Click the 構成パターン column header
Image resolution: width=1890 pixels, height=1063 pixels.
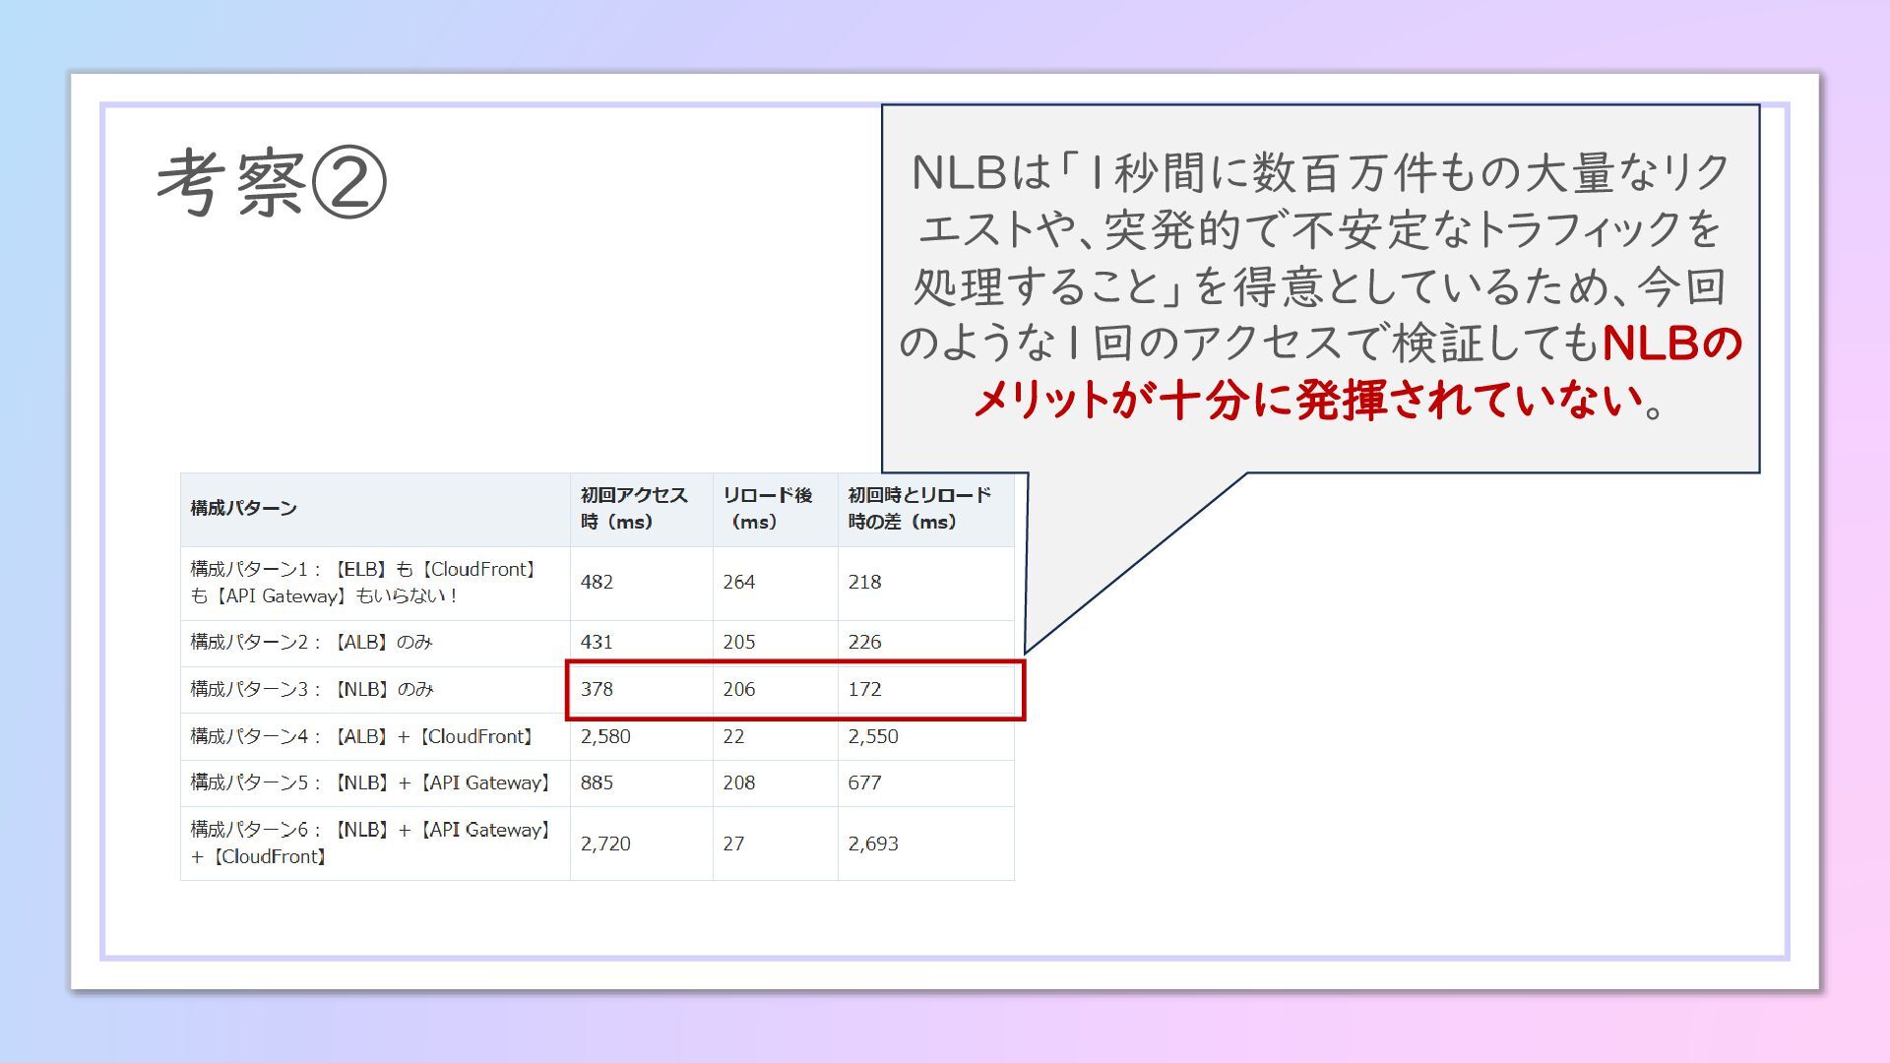243,508
